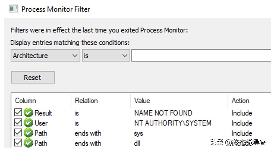This screenshot has width=271, height=150.
Task: Select the NAME NOT FOUND value entry
Action: pos(163,113)
